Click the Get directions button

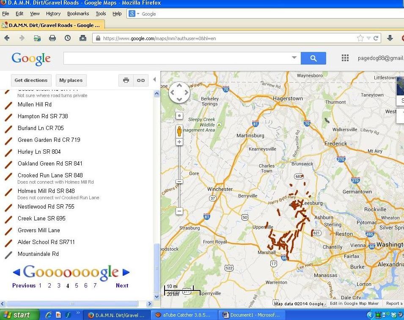pos(31,81)
